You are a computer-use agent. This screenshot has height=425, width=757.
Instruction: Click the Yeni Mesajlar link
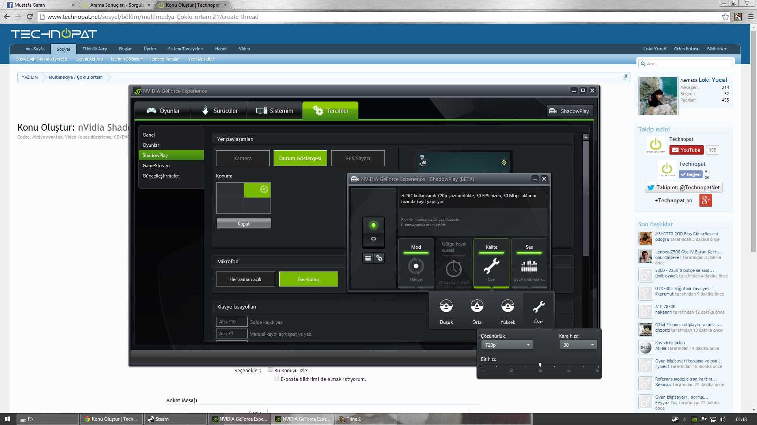201,59
